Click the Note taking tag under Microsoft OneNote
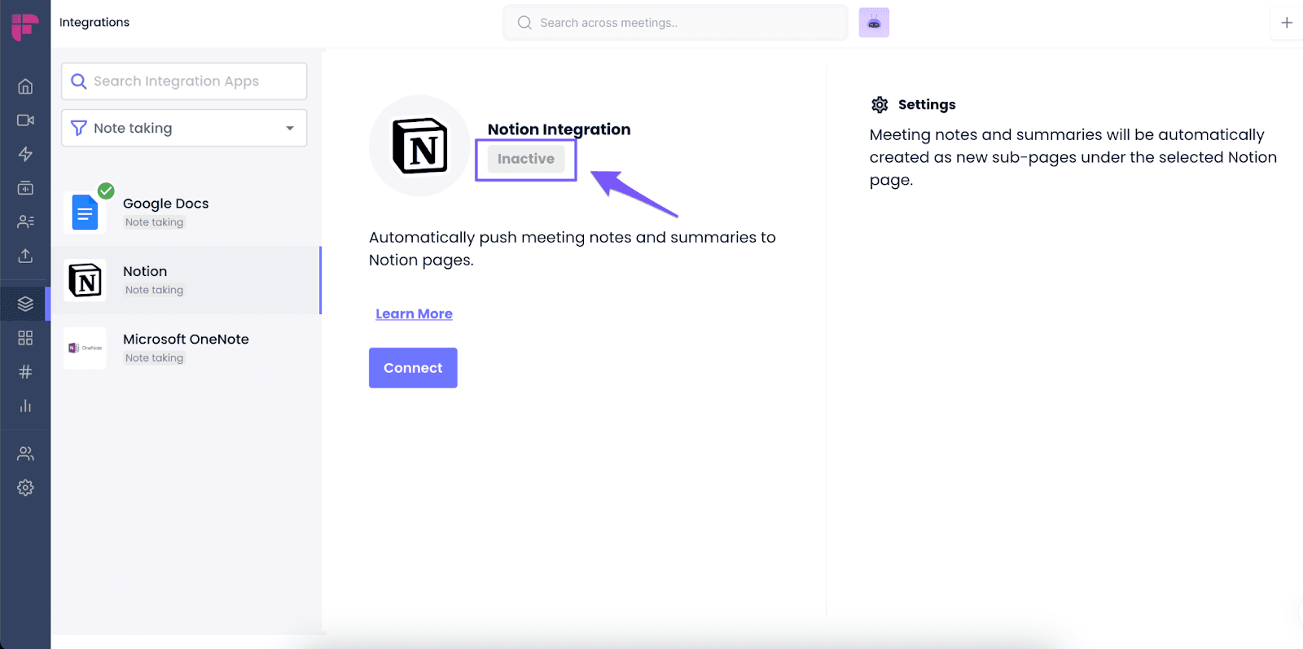Image resolution: width=1303 pixels, height=649 pixels. tap(155, 358)
